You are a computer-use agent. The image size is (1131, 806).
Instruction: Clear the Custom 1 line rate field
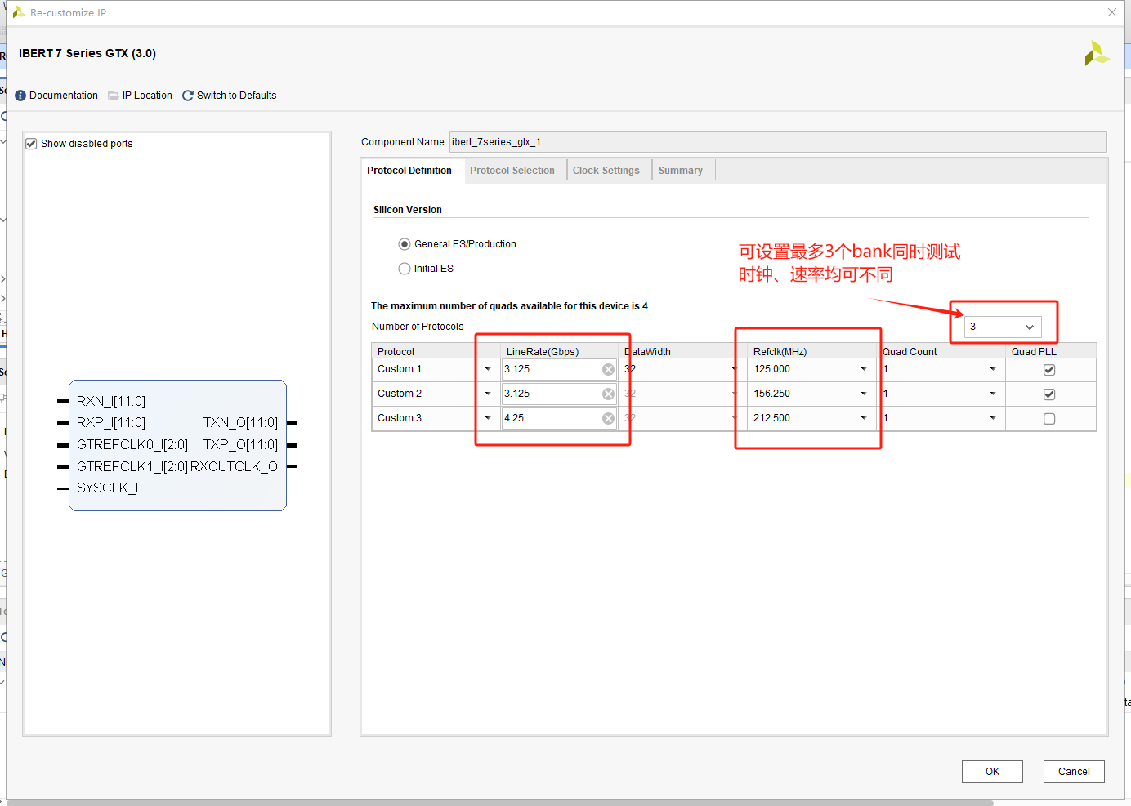pos(608,369)
